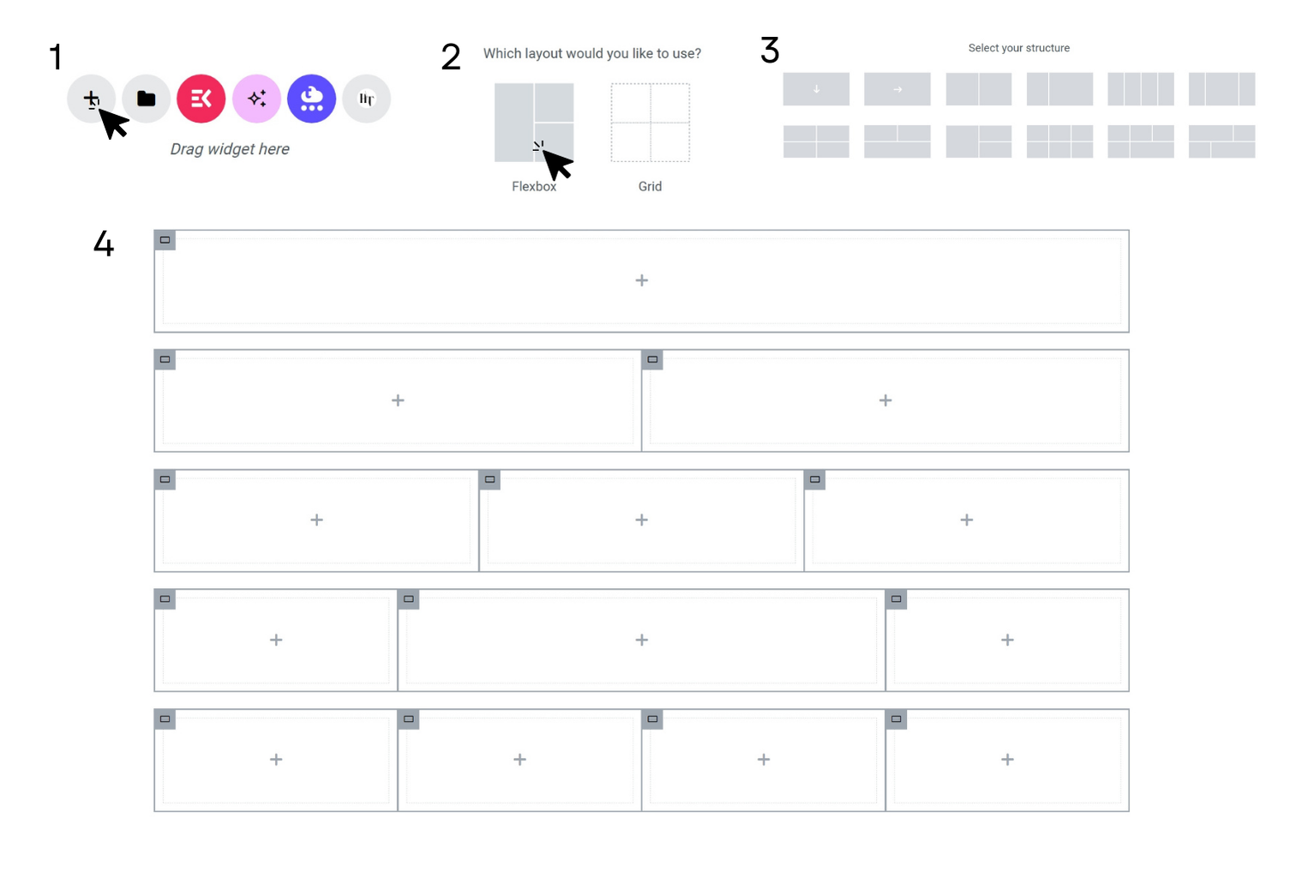This screenshot has height=884, width=1296.
Task: Choose the Flexbox layout option
Action: (534, 123)
